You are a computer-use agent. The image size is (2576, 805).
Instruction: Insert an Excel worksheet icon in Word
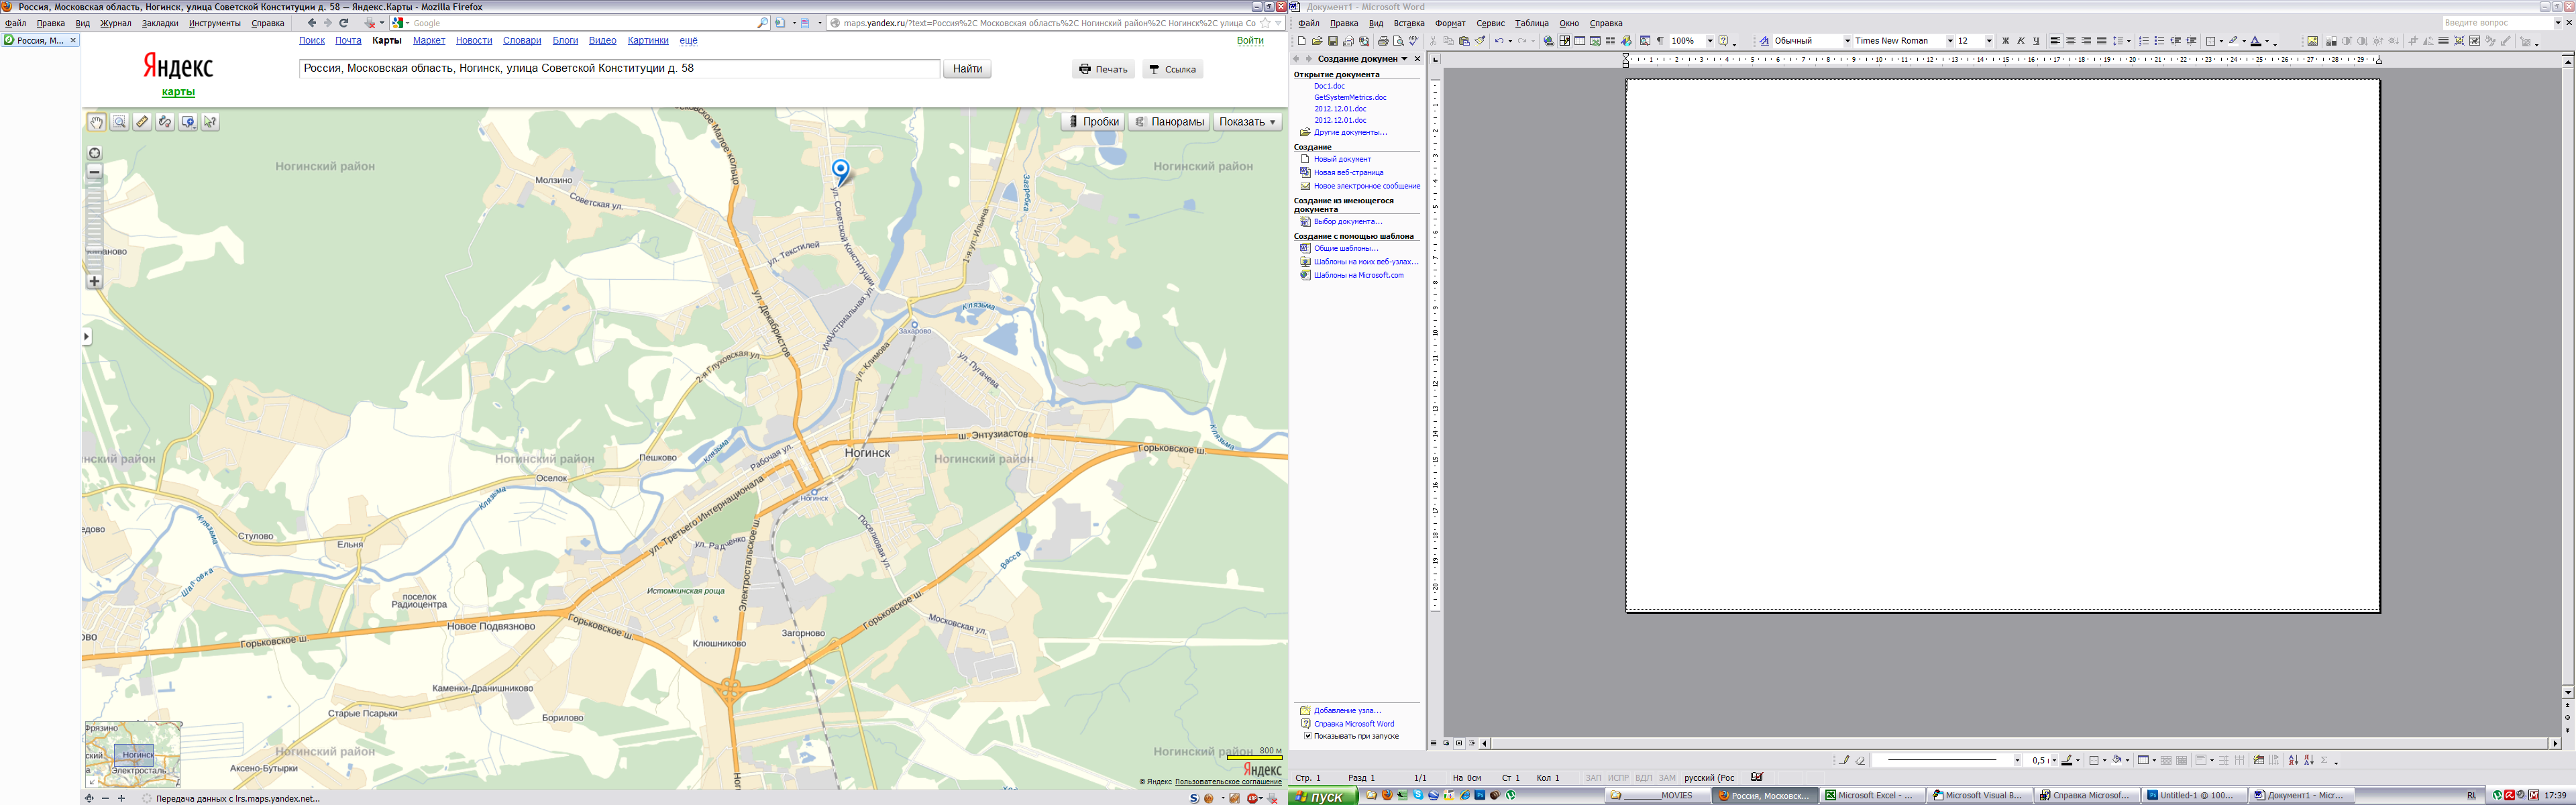pyautogui.click(x=1596, y=41)
